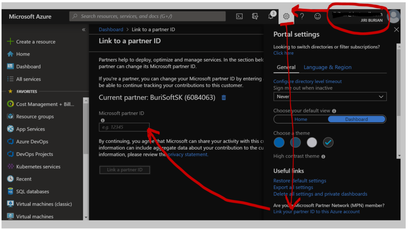Click Delete all settings and private dashboards
408x230 pixels.
coord(320,194)
